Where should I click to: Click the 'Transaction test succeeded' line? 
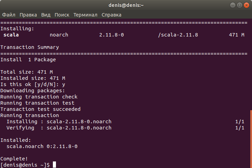point(40,109)
